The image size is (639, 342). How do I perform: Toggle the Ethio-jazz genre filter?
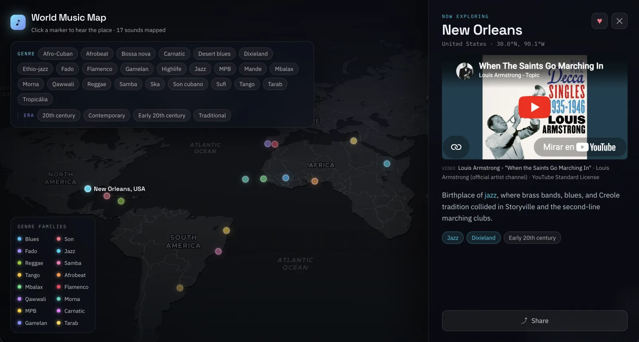(35, 69)
